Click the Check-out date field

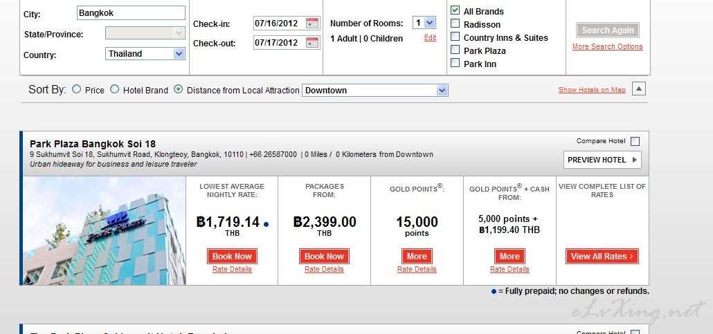(279, 43)
